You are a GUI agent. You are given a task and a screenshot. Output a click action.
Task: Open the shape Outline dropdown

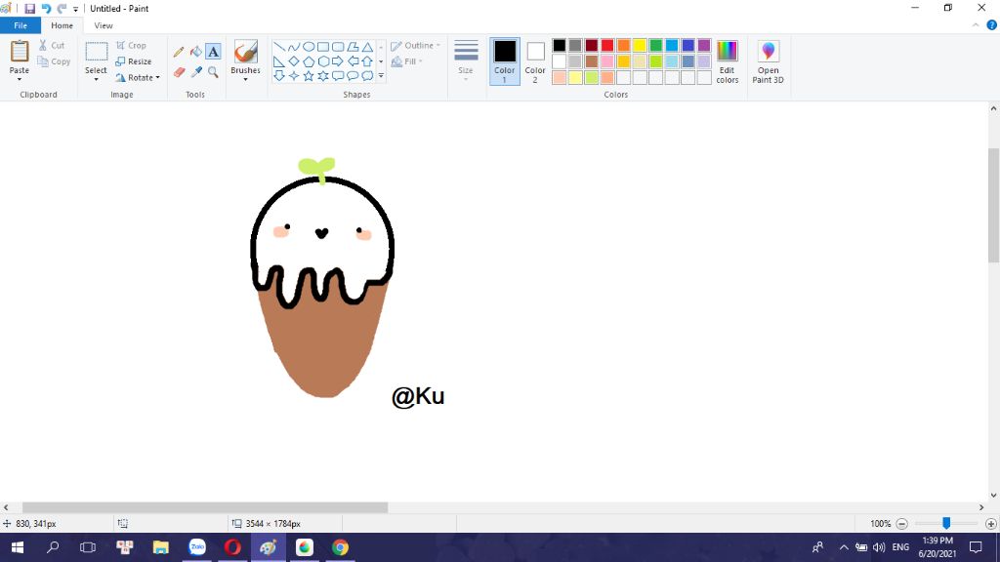tap(415, 45)
